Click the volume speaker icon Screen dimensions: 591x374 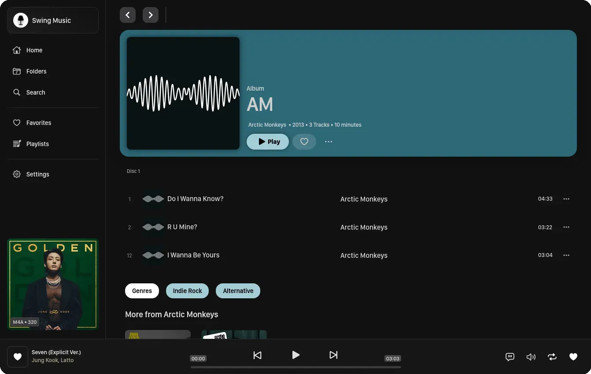click(x=531, y=357)
